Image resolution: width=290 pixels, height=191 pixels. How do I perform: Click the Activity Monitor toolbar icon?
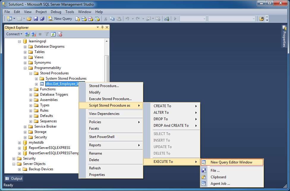click(167, 19)
